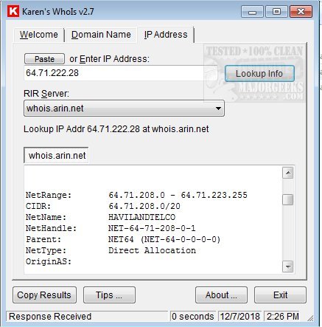Click the 0 seconds status panel
Screen dimensions: 322x327
(x=192, y=317)
